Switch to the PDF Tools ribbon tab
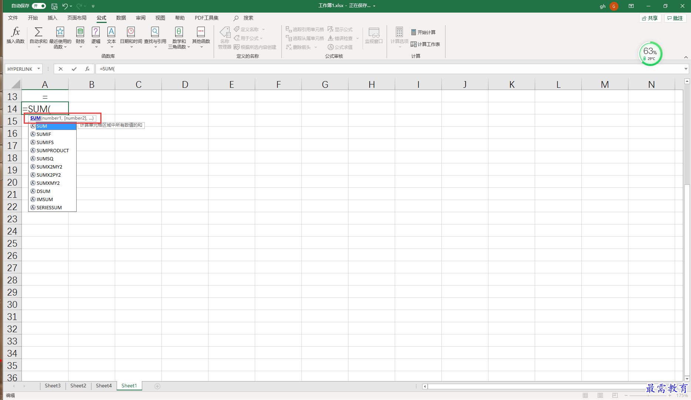Image resolution: width=691 pixels, height=400 pixels. point(207,18)
